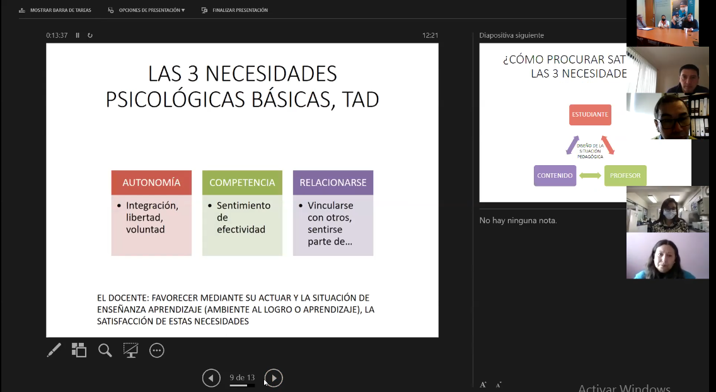The width and height of the screenshot is (716, 392).
Task: Select the masked woman's video tile
Action: (667, 209)
